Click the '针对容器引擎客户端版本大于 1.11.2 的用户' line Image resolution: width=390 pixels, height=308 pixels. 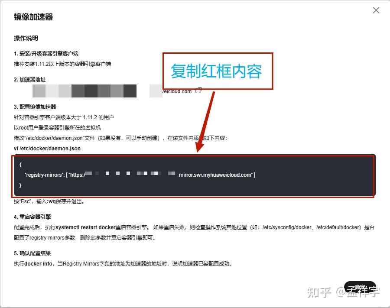[x=64, y=117]
